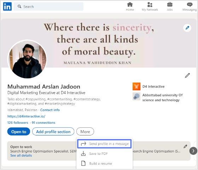Click the Open to work heading
This screenshot has height=170, width=198.
coord(21,147)
